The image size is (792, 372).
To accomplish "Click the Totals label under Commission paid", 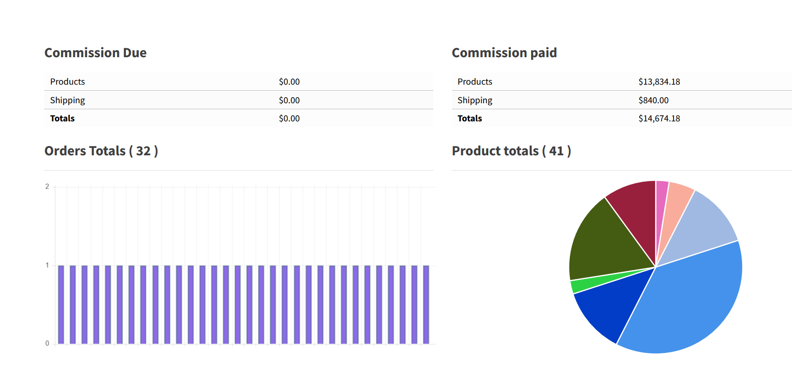I will pos(470,119).
